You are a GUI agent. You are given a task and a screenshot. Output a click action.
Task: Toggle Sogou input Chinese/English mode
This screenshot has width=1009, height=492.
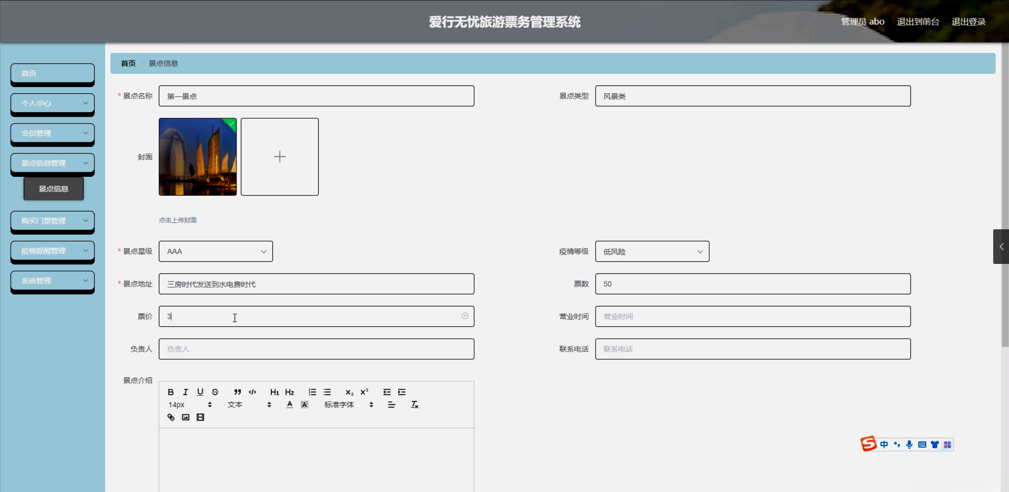pyautogui.click(x=884, y=444)
